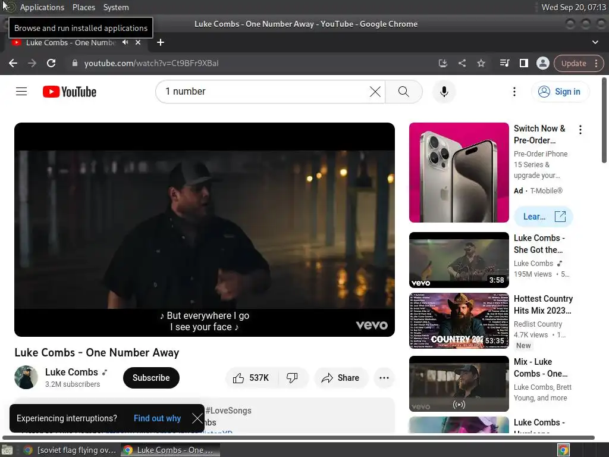This screenshot has height=457, width=609.
Task: Click the page vertical scrollbar
Action: click(604, 120)
